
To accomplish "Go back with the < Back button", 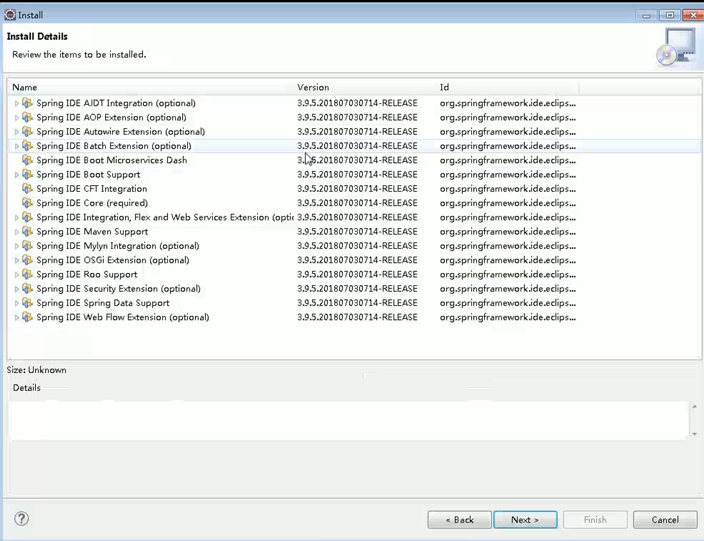I will click(x=459, y=519).
